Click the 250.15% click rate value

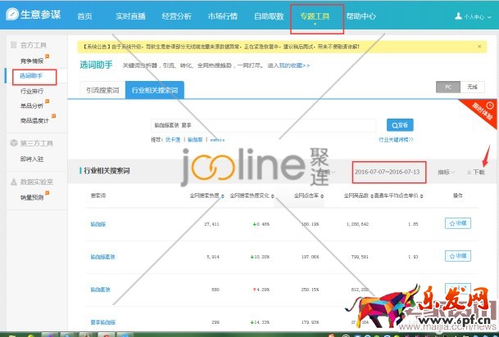(310, 290)
